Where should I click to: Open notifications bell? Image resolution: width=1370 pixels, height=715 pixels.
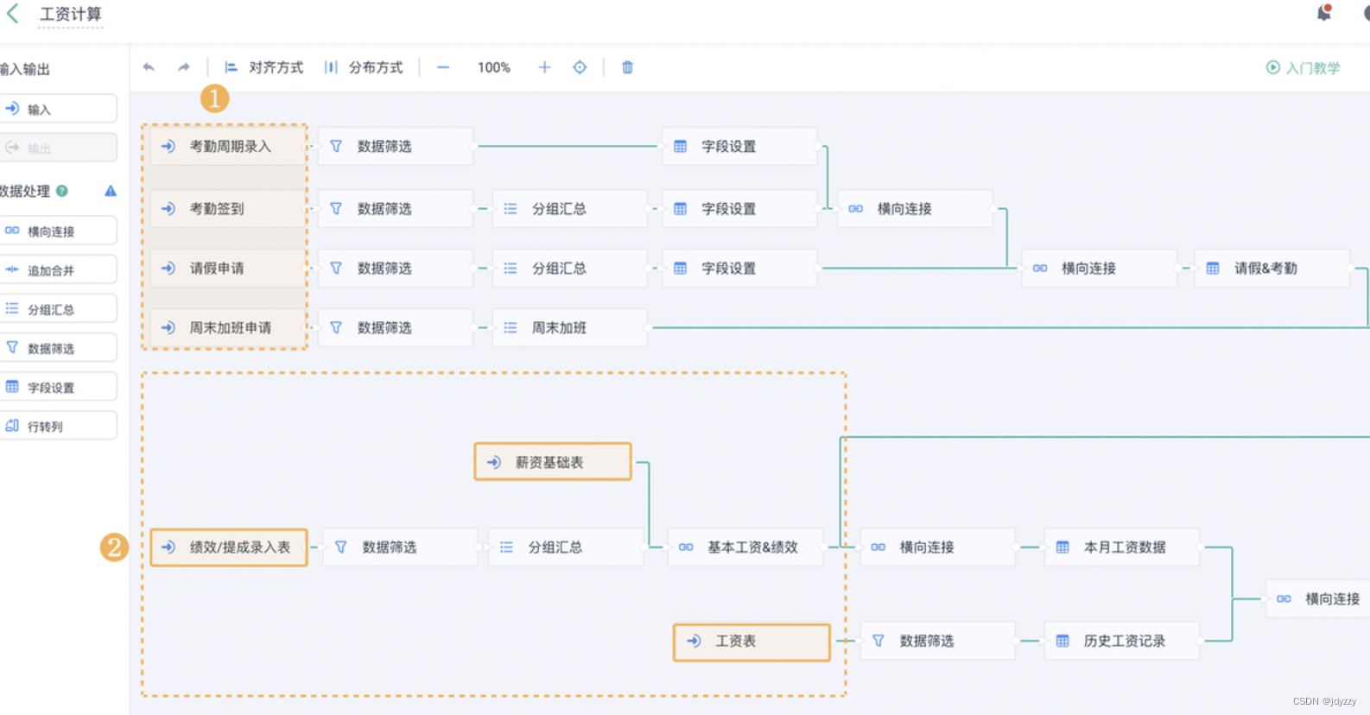[1323, 13]
